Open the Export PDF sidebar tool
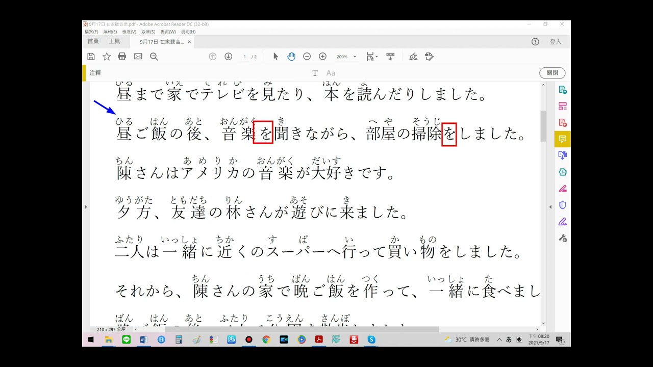The width and height of the screenshot is (653, 367). (563, 90)
